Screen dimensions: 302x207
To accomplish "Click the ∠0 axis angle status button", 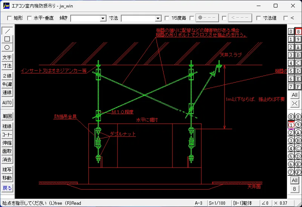I will 265,203.
